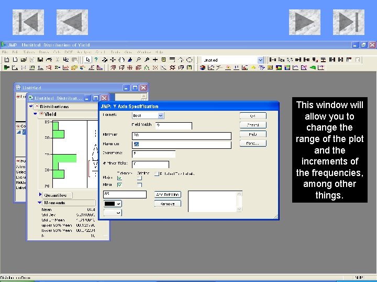The image size is (377, 282).
Task: Click the Cut scissors toolbar icon
Action: click(57, 60)
